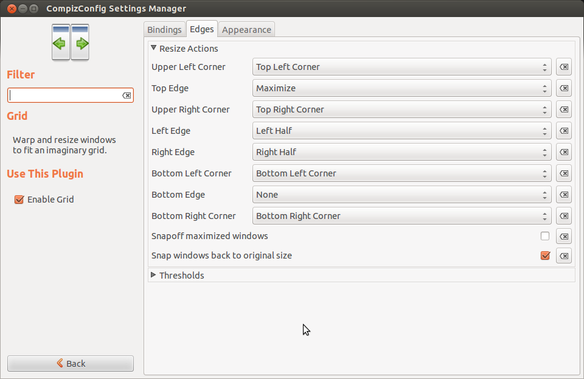Clear the Filter text field

pyautogui.click(x=127, y=96)
